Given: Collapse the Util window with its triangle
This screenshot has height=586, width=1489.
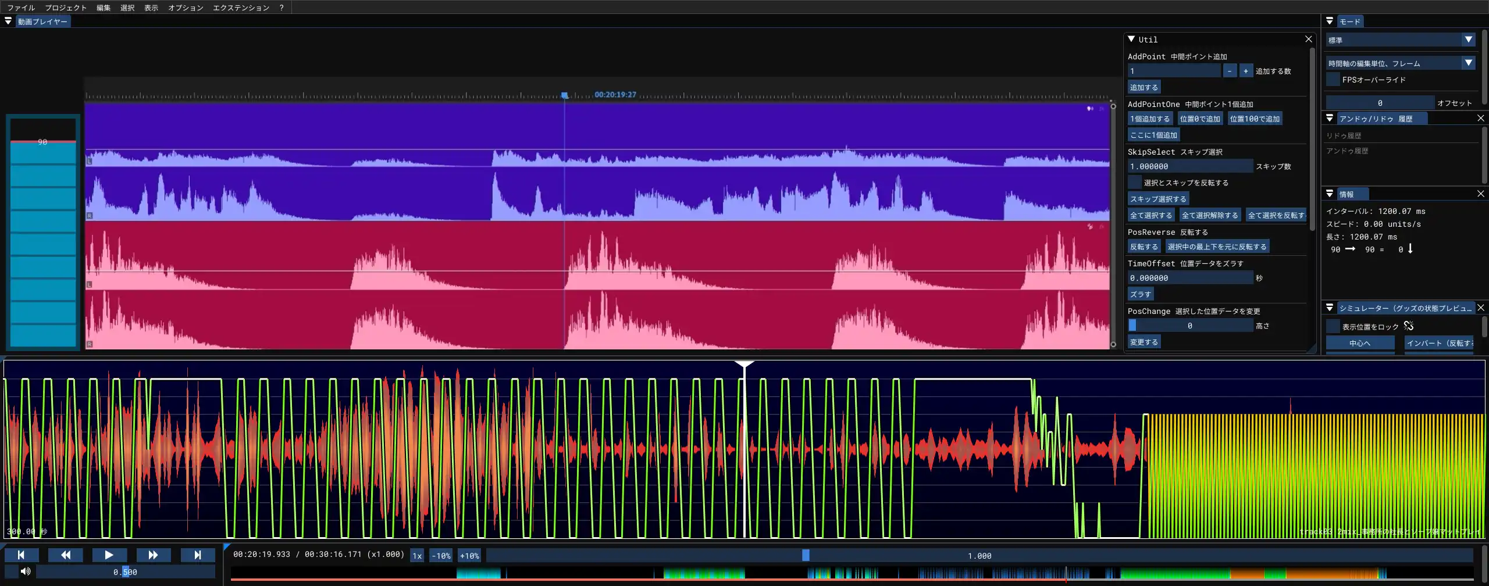Looking at the screenshot, I should (1132, 39).
